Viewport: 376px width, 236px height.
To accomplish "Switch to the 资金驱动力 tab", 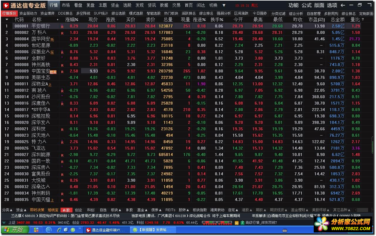I will (28, 13).
